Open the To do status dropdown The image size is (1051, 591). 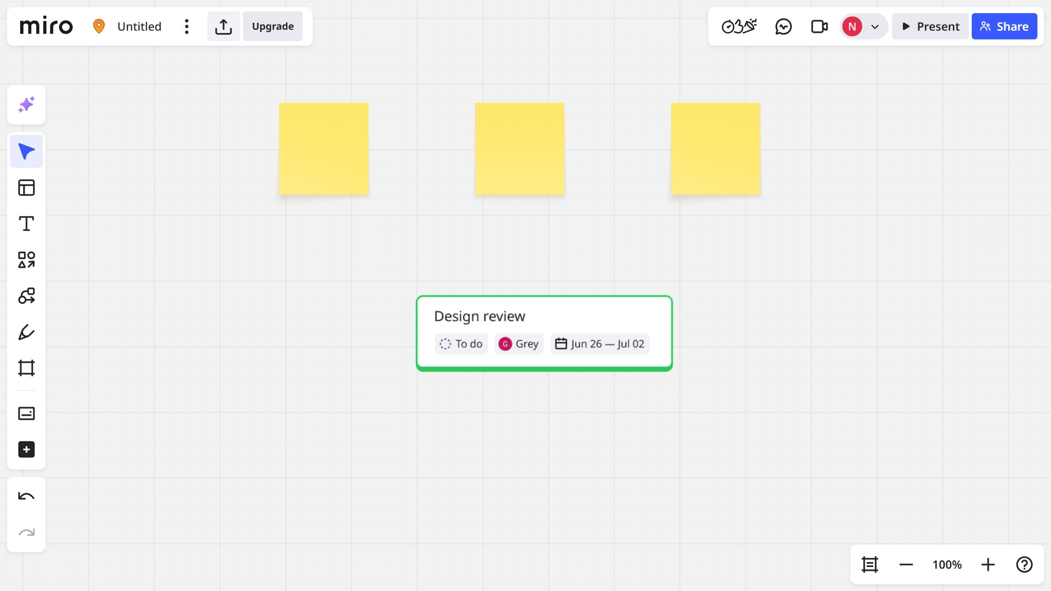[461, 344]
